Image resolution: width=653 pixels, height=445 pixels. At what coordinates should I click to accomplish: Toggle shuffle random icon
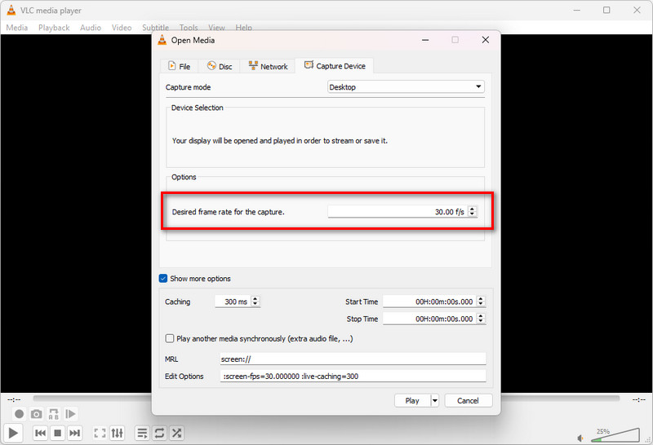[x=176, y=433]
